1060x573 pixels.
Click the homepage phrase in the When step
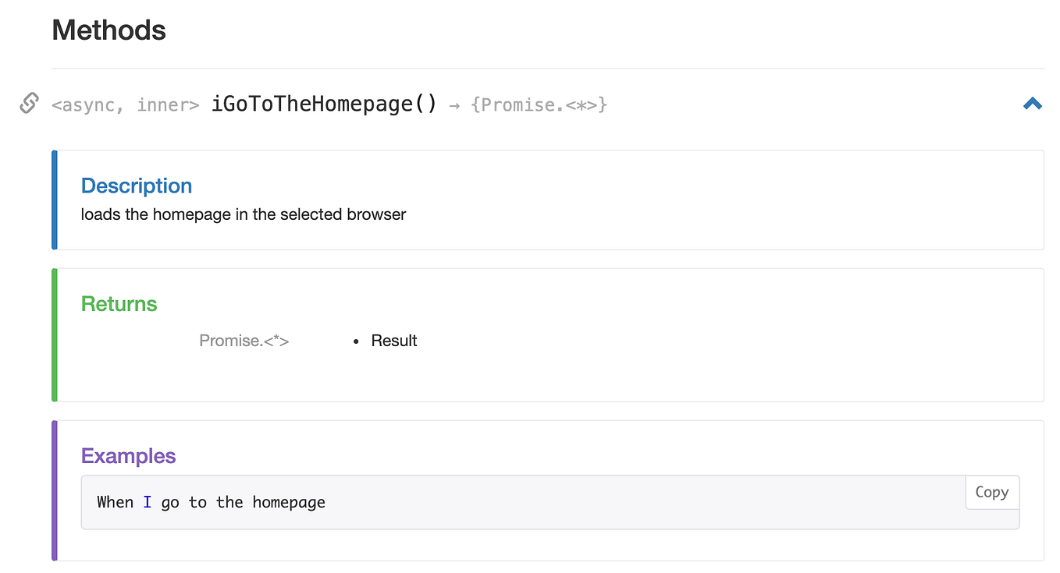288,502
